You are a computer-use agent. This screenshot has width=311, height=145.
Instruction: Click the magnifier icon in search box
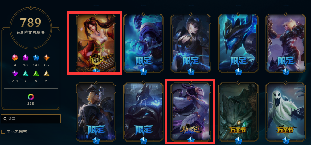click(5, 119)
